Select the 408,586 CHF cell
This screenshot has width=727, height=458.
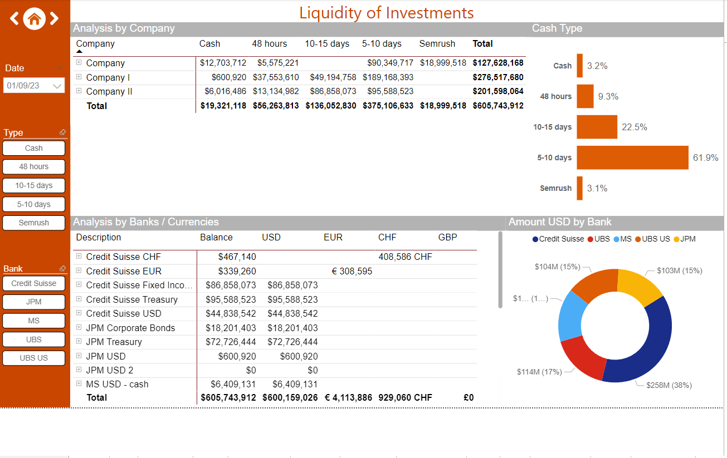(x=405, y=257)
